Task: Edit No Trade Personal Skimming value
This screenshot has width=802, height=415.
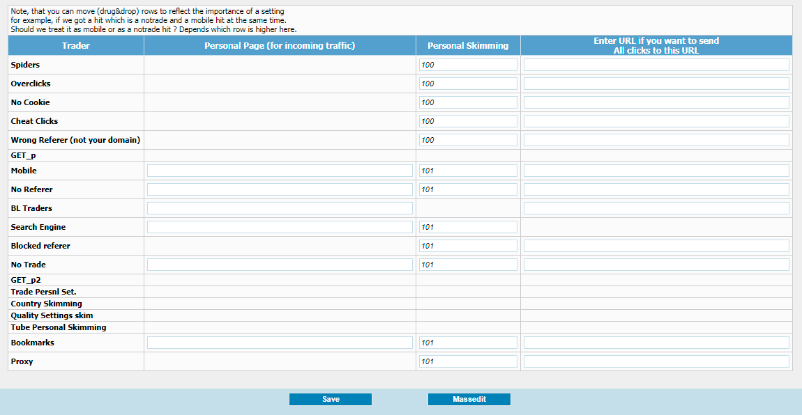Action: coord(468,265)
